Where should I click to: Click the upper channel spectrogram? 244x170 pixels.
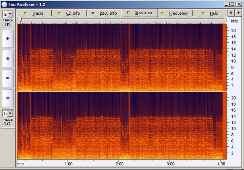pos(122,57)
